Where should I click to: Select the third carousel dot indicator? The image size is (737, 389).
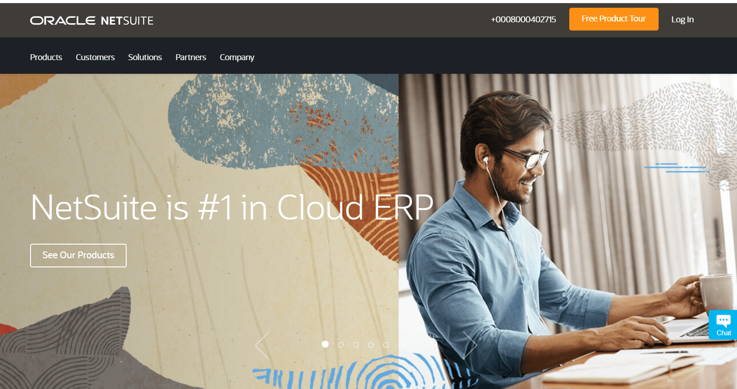[356, 345]
